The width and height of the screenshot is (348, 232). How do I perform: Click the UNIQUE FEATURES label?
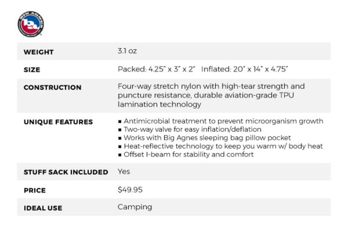tap(58, 122)
